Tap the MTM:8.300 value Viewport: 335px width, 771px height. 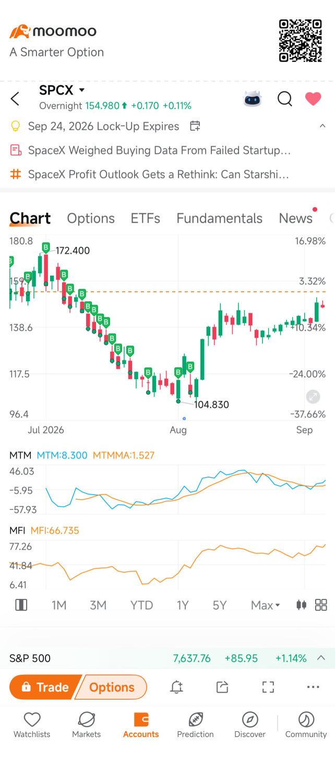(62, 455)
